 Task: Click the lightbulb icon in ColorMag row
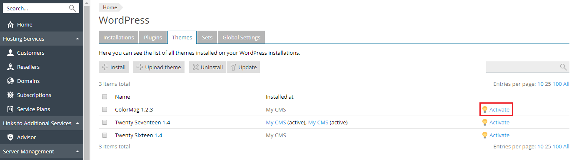[x=484, y=109]
